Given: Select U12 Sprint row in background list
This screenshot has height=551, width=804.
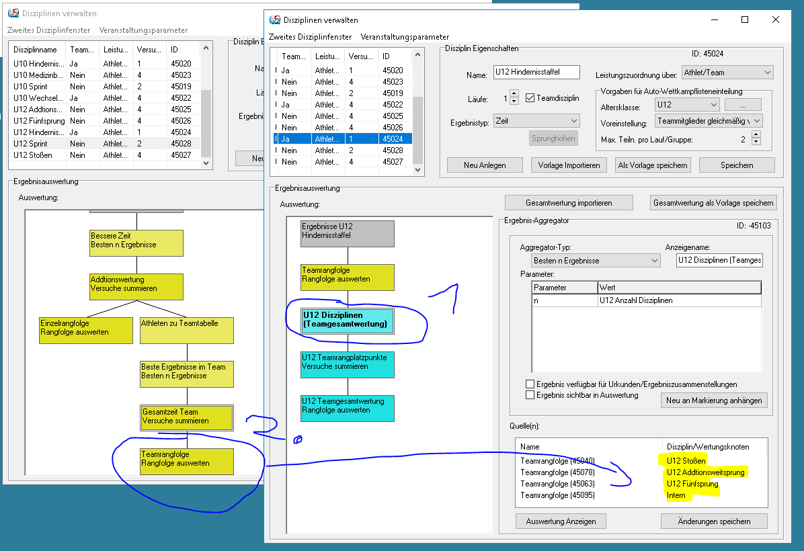Looking at the screenshot, I should pyautogui.click(x=106, y=144).
